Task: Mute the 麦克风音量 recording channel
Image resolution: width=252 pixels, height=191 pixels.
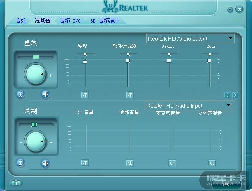Action: click(172, 163)
